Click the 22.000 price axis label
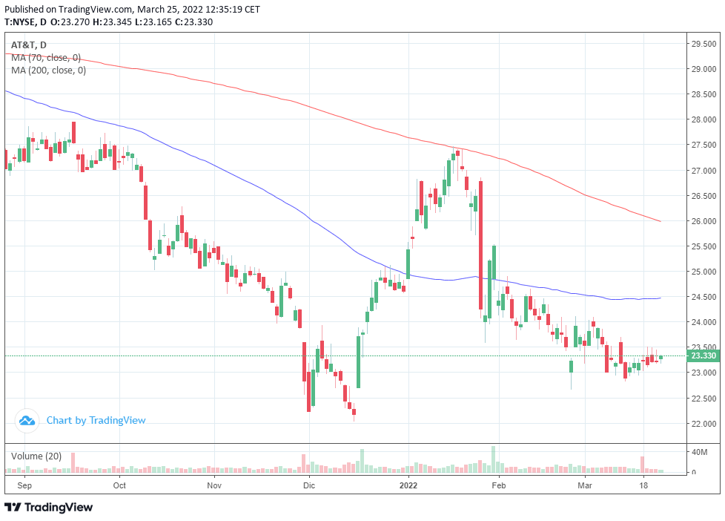This screenshot has width=725, height=521. coord(704,424)
